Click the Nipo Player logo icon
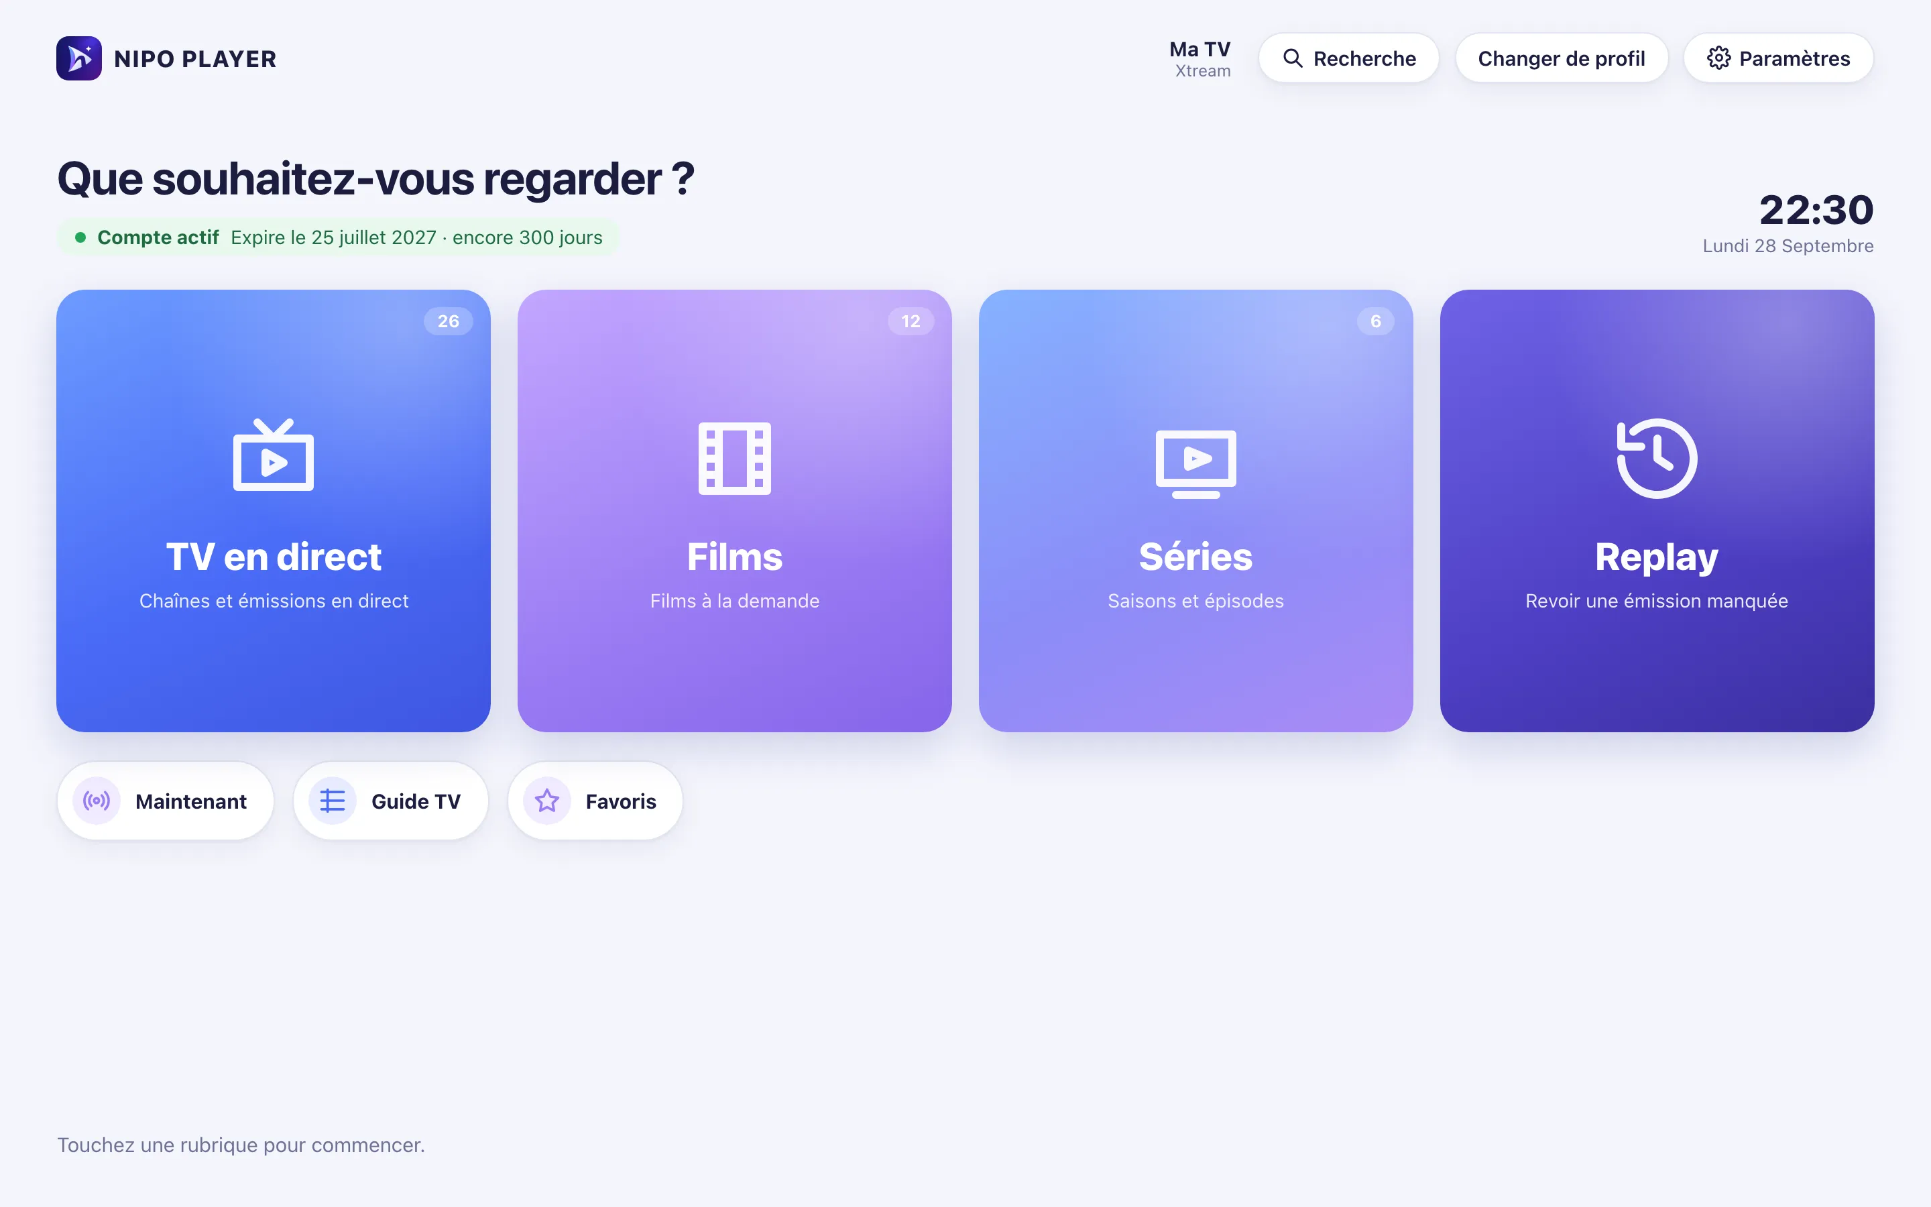The height and width of the screenshot is (1207, 1931). point(79,58)
